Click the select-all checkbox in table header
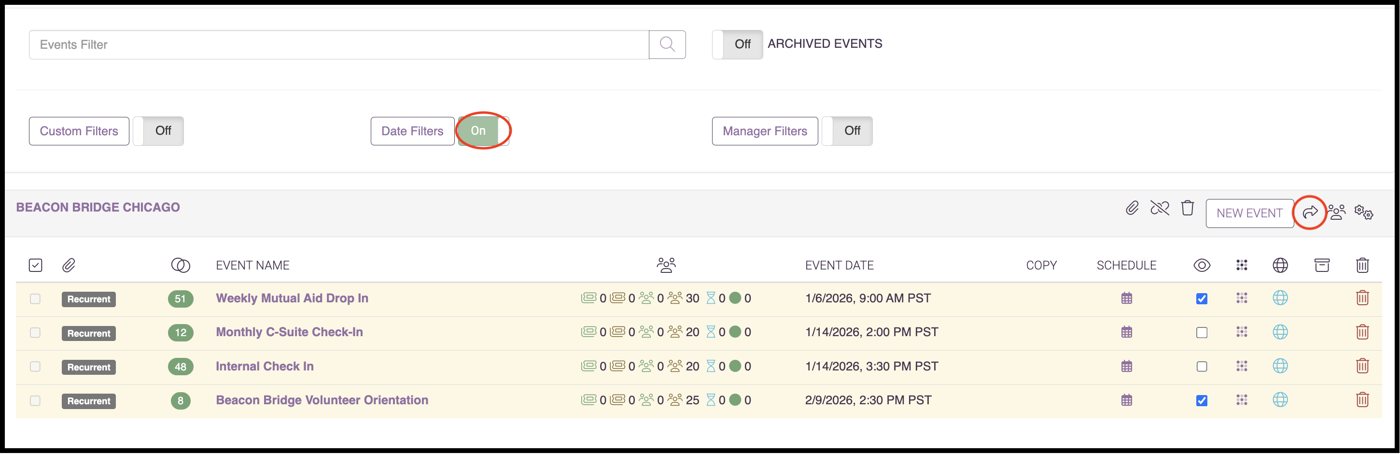The image size is (1400, 454). click(35, 265)
